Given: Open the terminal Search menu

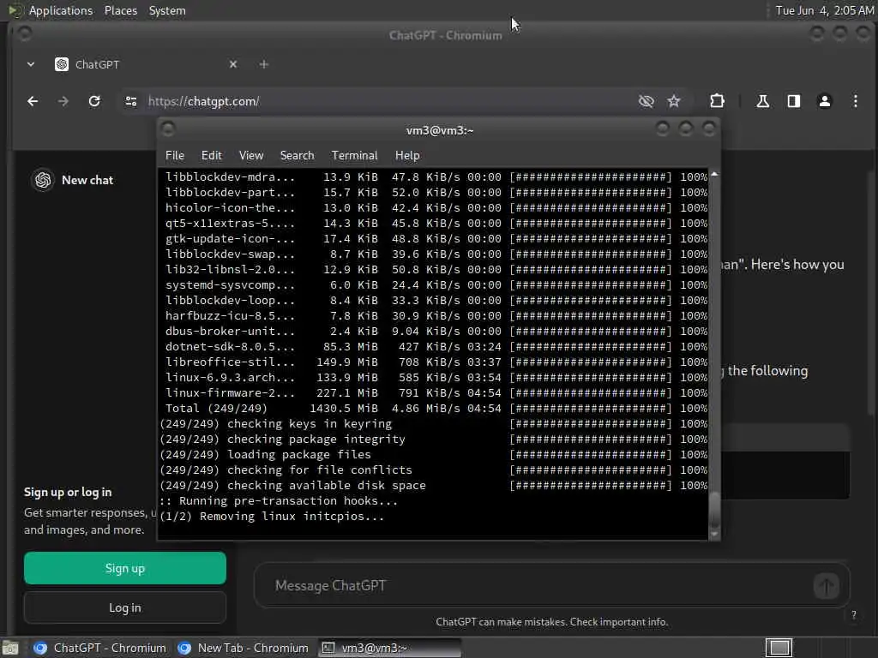Looking at the screenshot, I should click(x=297, y=156).
